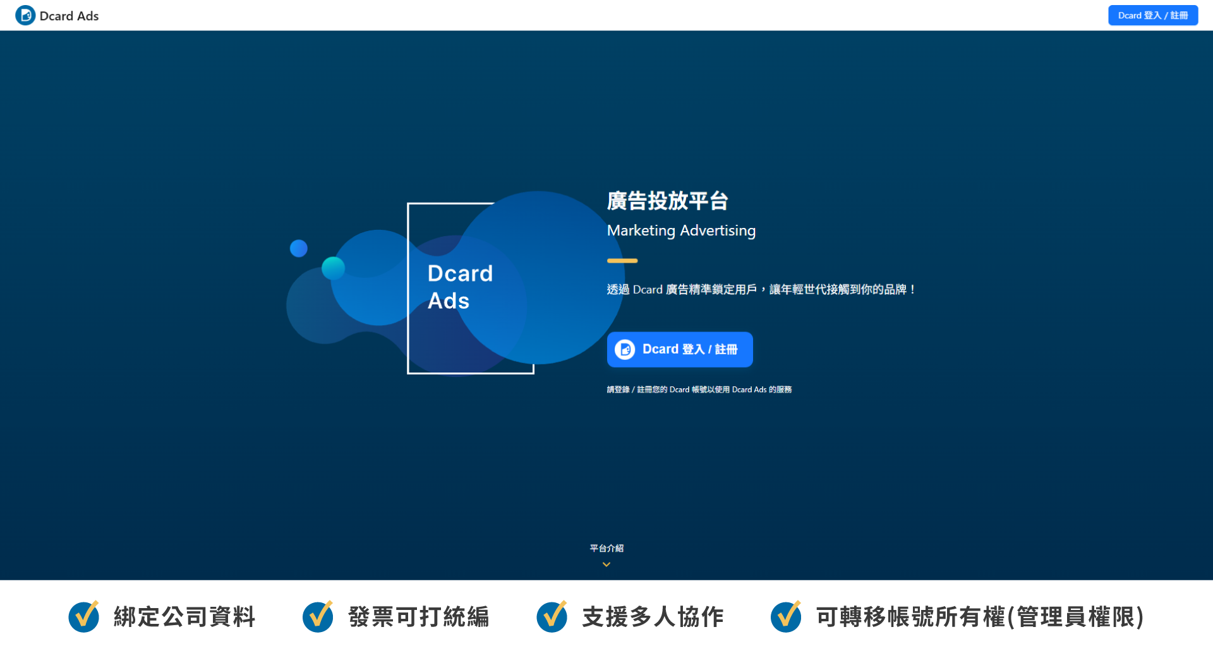Click the 平台介紹 link above the chevron
Viewport: 1213px width, 663px height.
605,548
